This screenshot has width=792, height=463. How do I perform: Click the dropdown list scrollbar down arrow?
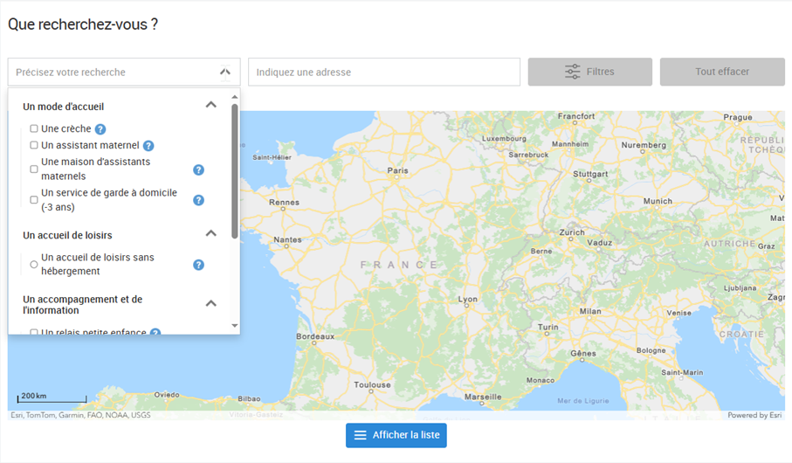(x=234, y=326)
